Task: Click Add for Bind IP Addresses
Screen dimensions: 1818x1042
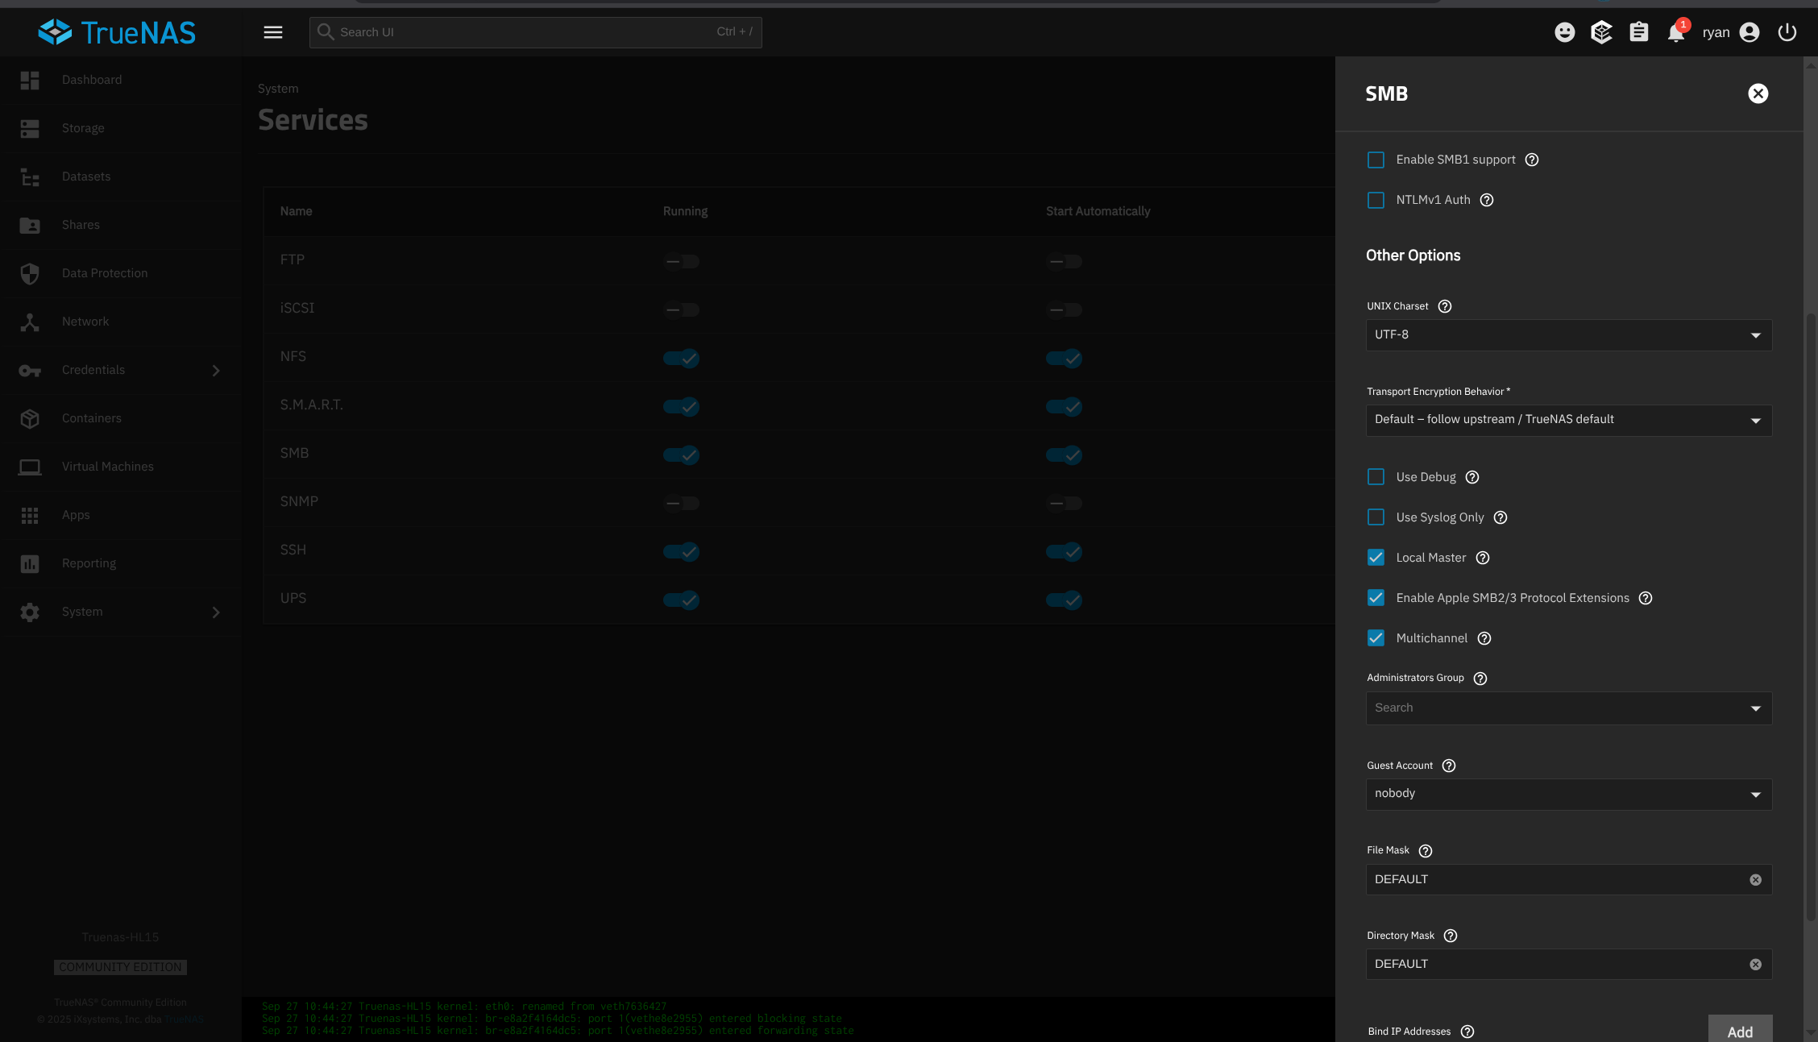Action: coord(1739,1031)
